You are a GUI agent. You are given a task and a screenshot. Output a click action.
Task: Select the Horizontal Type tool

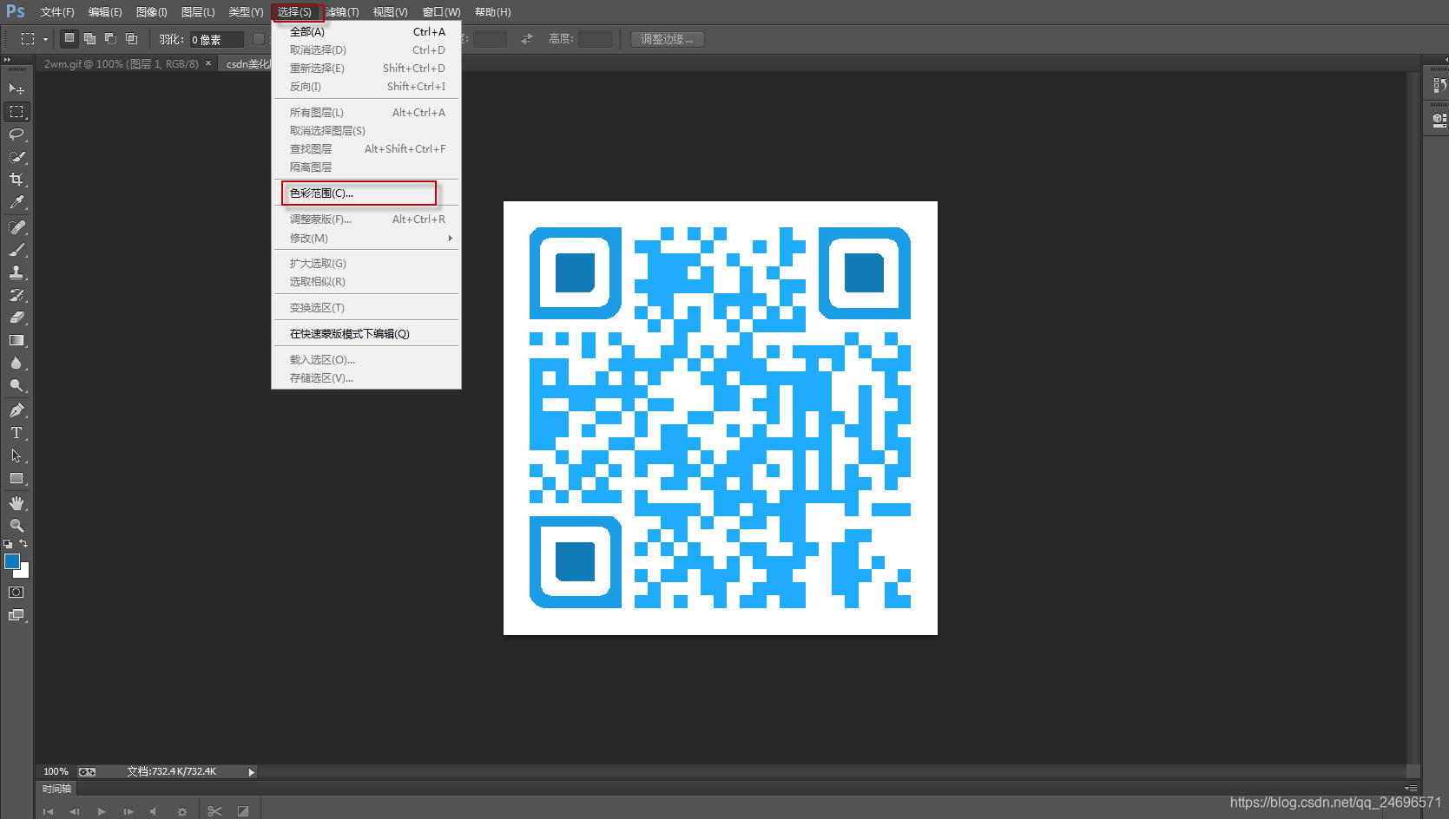tap(16, 433)
